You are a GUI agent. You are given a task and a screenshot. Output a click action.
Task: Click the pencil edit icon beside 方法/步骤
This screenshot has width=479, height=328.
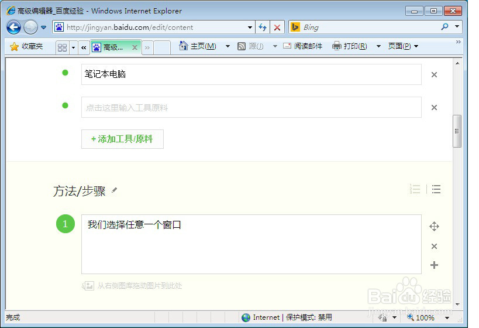pyautogui.click(x=114, y=190)
